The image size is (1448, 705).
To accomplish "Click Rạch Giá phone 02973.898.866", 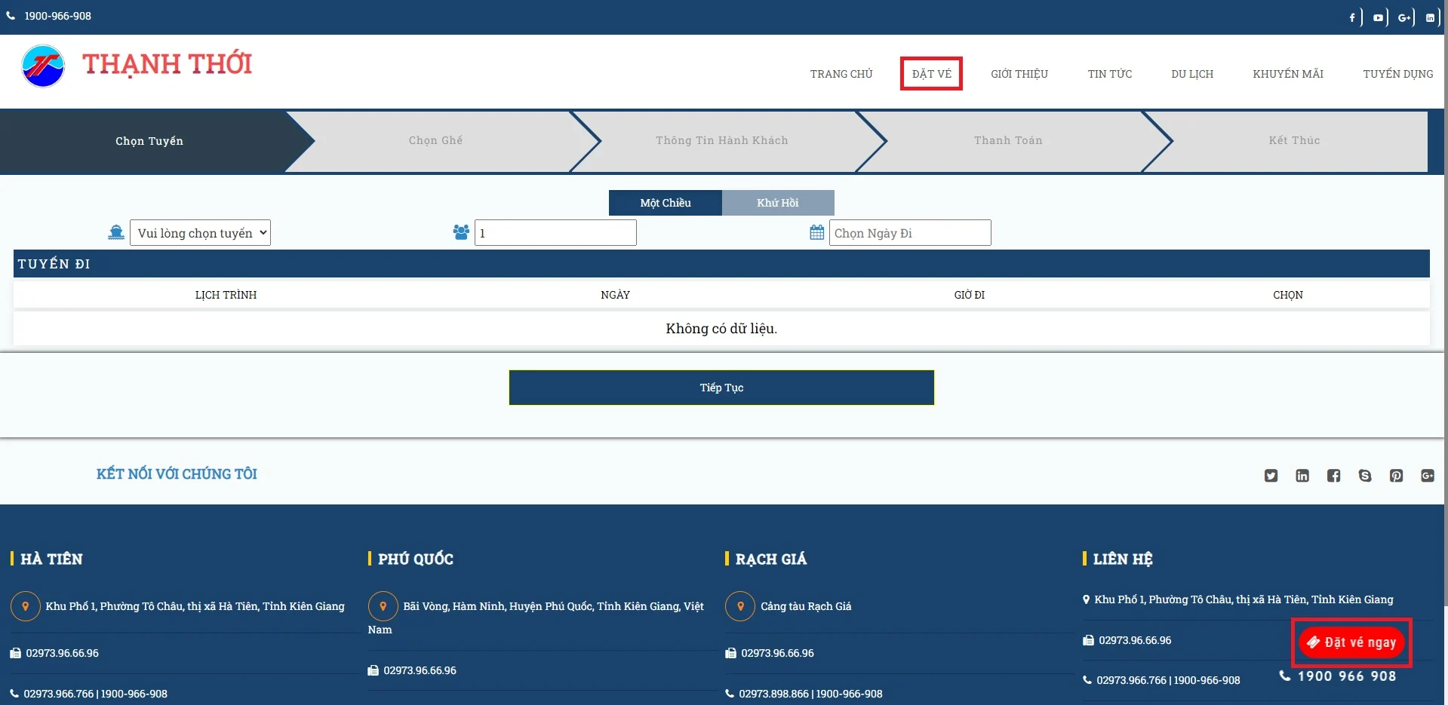I will [x=773, y=694].
